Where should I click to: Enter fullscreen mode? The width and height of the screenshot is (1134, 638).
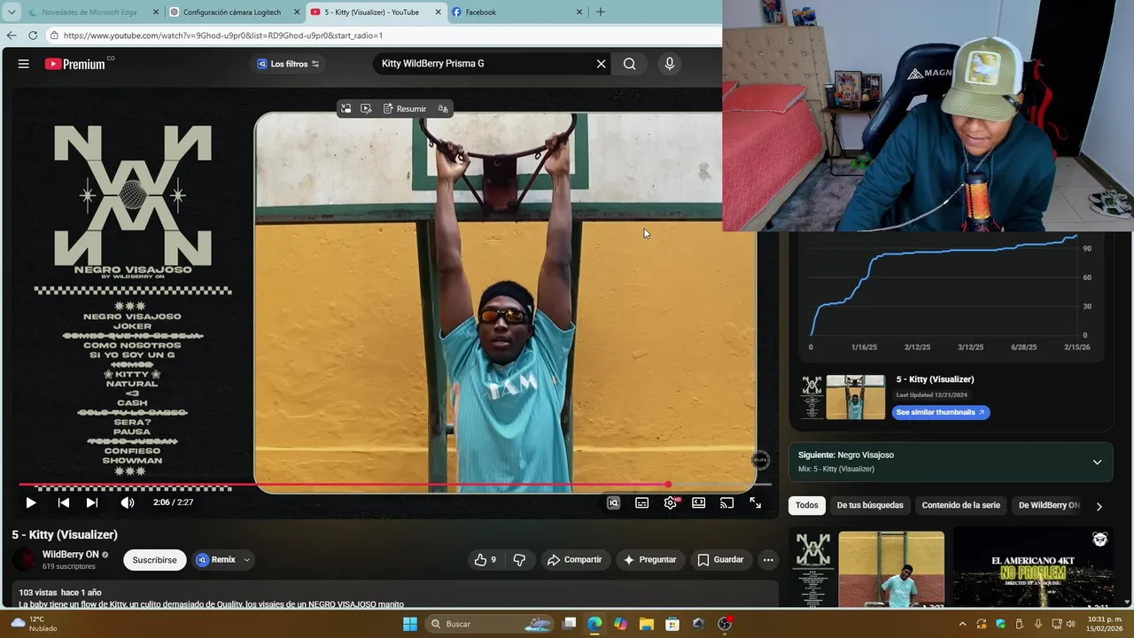[x=755, y=502]
